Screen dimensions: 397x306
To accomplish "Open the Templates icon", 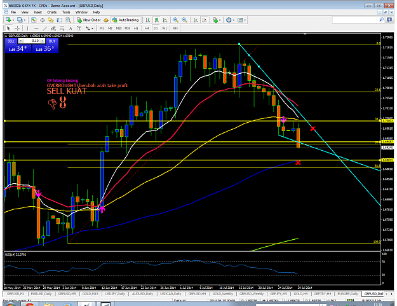I will pyautogui.click(x=240, y=20).
